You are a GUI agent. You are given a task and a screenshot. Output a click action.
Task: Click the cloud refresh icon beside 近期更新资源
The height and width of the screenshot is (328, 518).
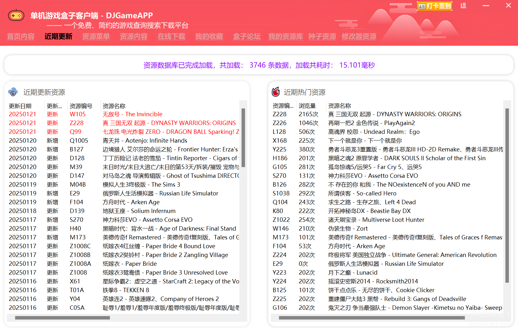tap(13, 92)
